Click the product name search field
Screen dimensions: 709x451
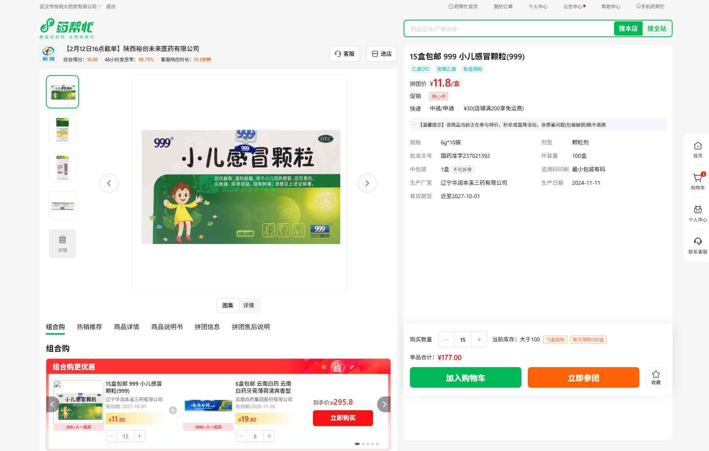pyautogui.click(x=508, y=29)
